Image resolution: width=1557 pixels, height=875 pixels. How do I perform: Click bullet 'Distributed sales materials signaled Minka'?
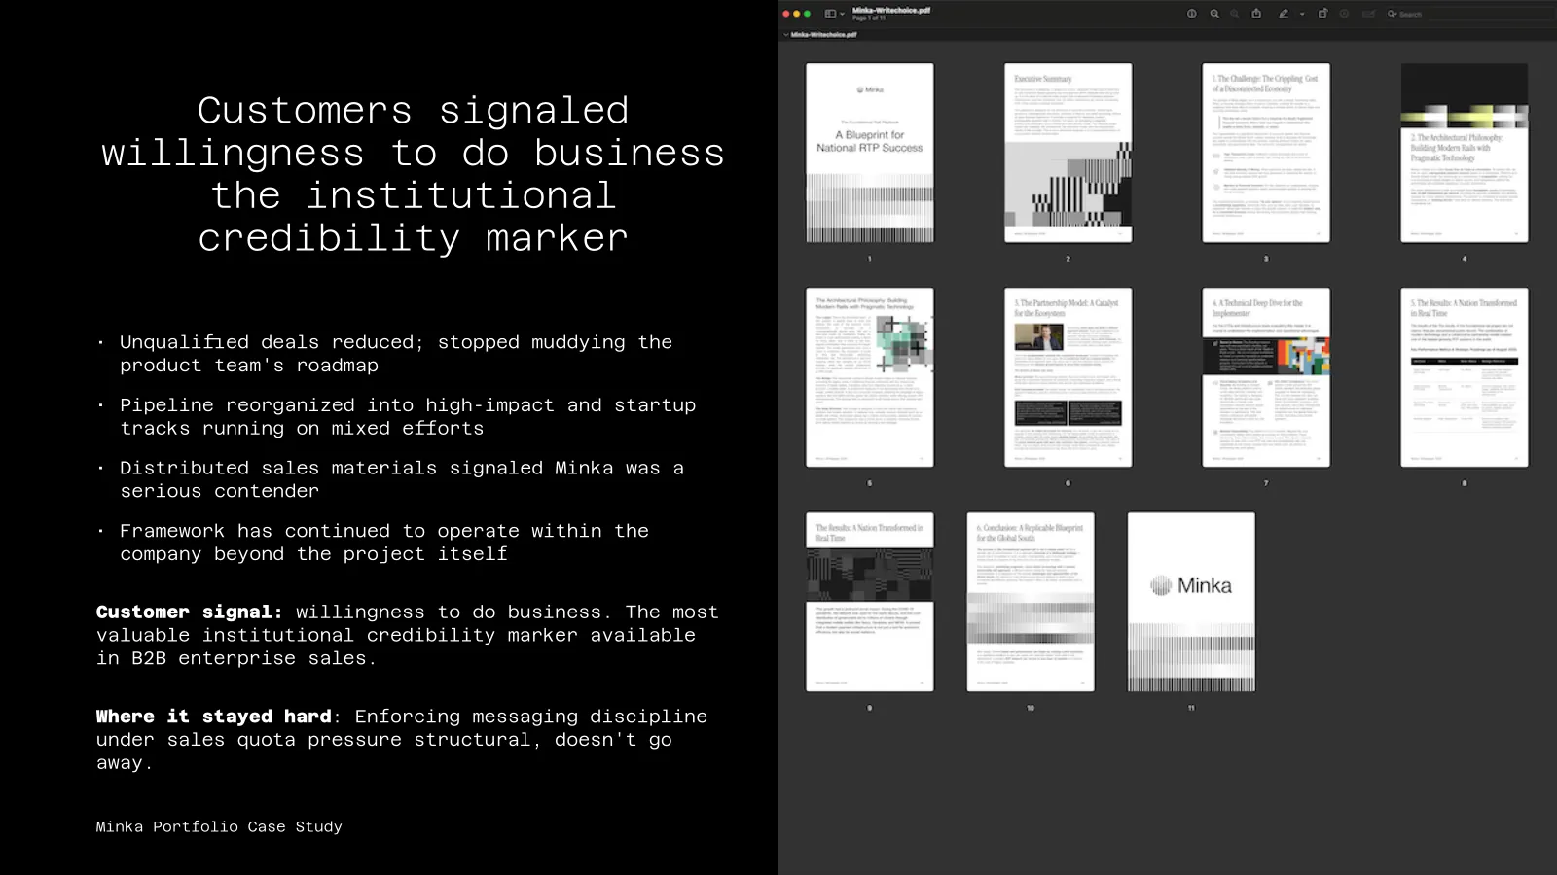(x=402, y=479)
